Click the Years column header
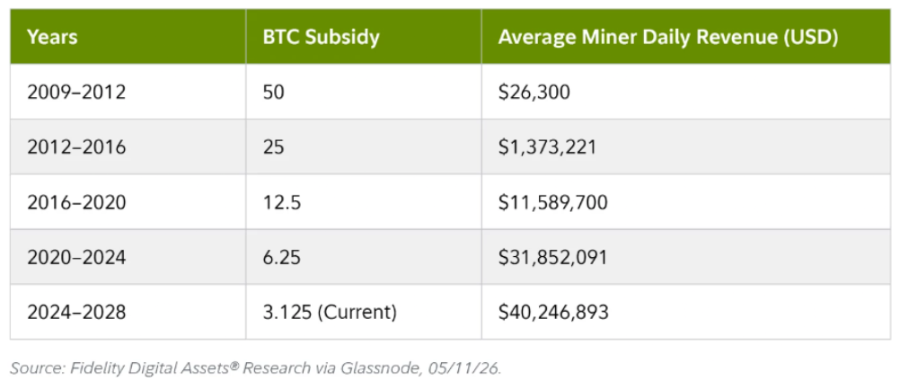The image size is (900, 390). pos(128,37)
